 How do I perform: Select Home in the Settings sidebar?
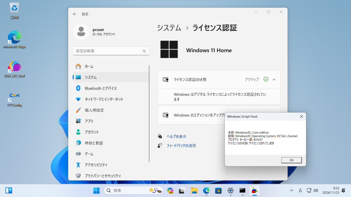[x=111, y=66]
